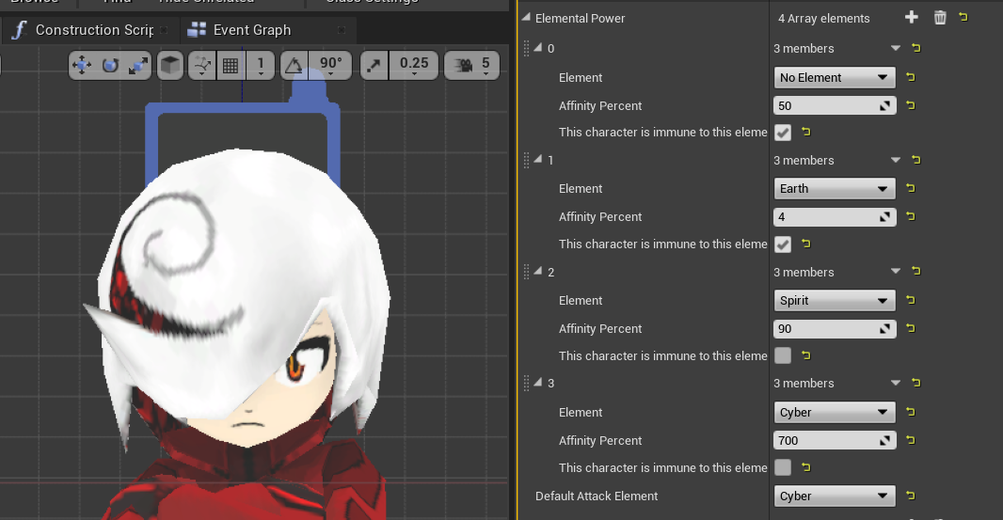This screenshot has height=520, width=1003.
Task: Check immunity for Cyber entry
Action: (x=782, y=467)
